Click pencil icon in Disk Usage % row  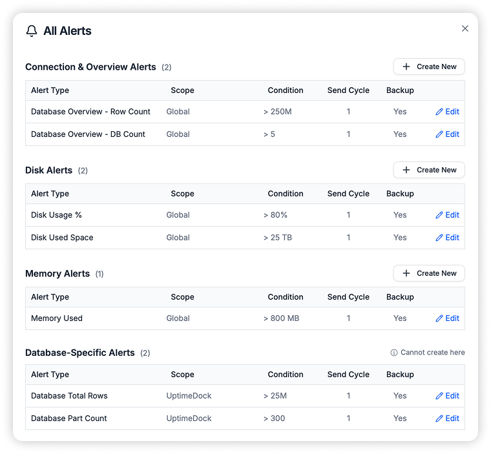coord(439,215)
